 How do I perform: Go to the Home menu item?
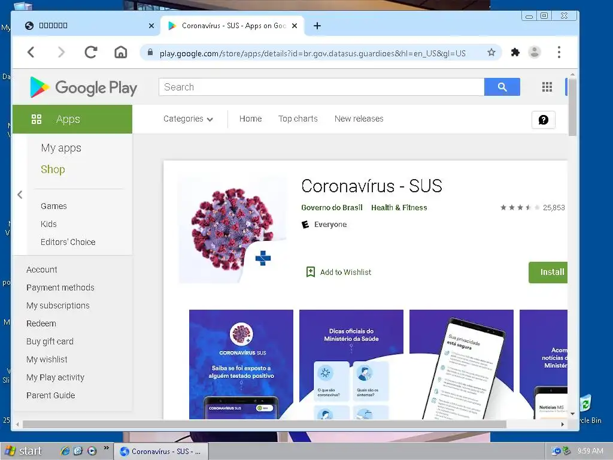click(251, 119)
